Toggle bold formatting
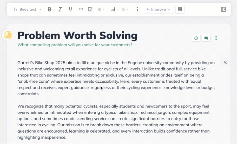This screenshot has width=237, height=144. [49, 9]
